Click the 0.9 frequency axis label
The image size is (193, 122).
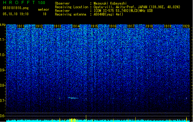(3, 70)
